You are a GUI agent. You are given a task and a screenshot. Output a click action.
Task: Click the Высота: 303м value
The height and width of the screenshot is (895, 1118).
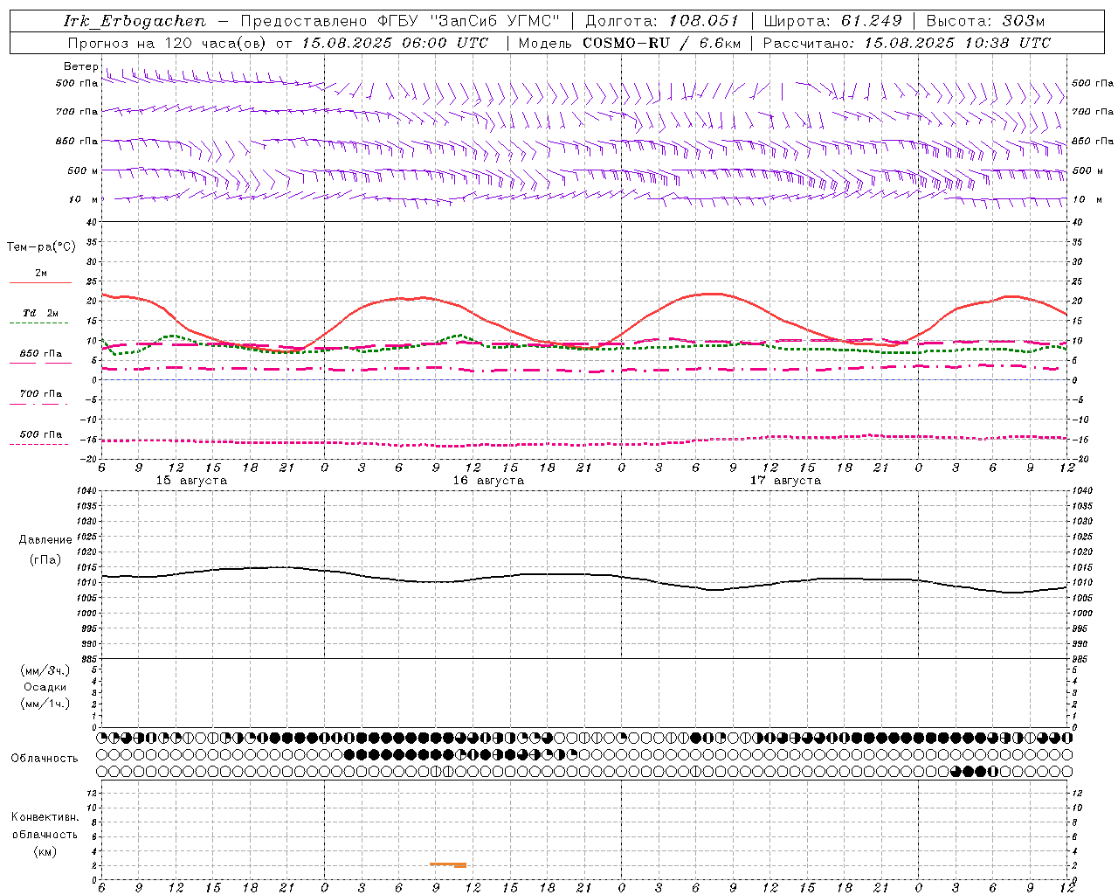coord(986,21)
